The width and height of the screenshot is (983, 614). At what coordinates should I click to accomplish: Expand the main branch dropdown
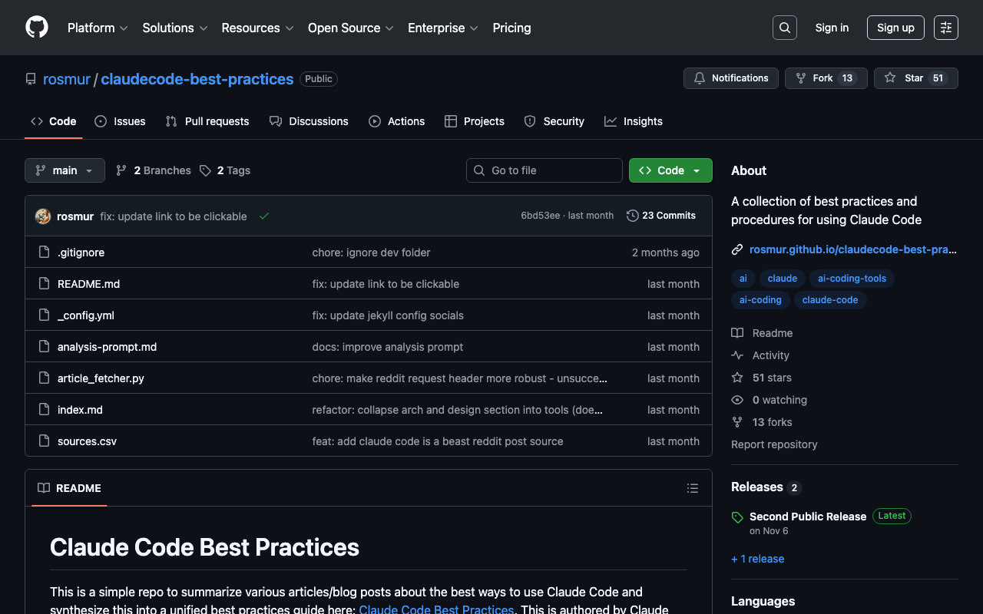[x=65, y=170]
